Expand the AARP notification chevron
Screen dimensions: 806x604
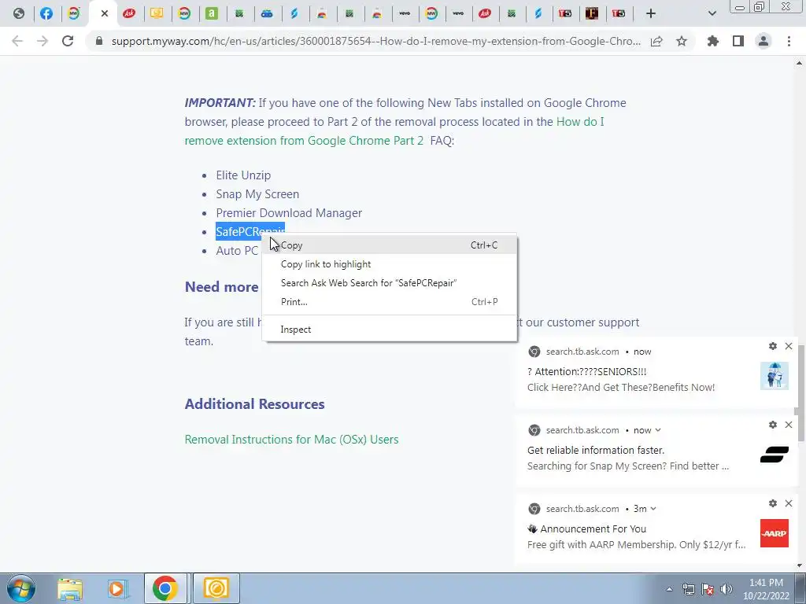pyautogui.click(x=653, y=509)
